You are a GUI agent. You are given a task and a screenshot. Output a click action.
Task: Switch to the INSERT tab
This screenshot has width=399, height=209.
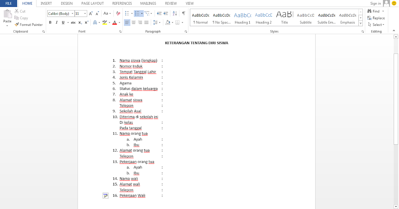coord(46,3)
